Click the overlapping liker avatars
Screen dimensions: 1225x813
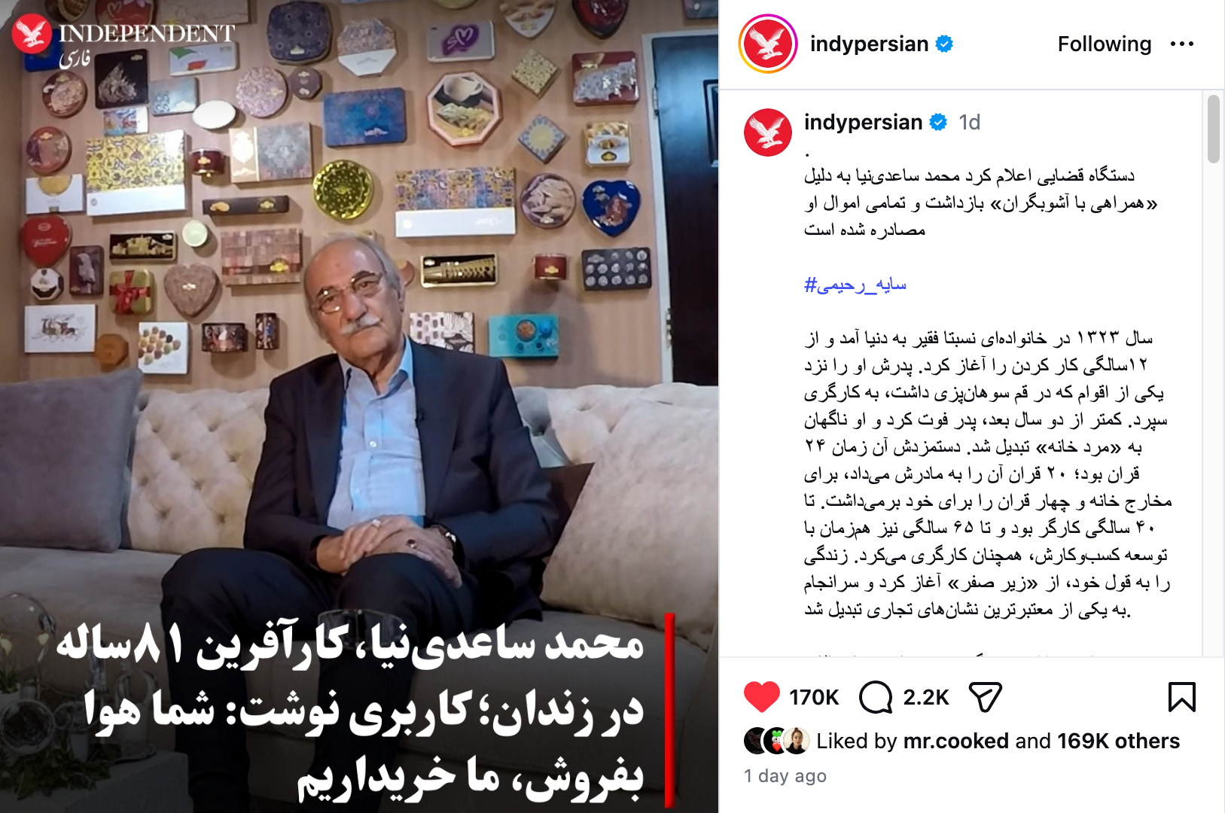click(776, 741)
